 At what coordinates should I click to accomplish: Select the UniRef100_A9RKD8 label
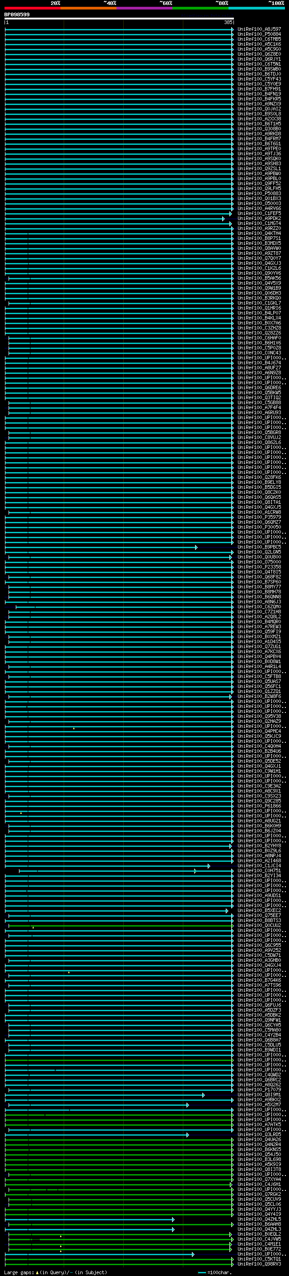click(x=259, y=134)
